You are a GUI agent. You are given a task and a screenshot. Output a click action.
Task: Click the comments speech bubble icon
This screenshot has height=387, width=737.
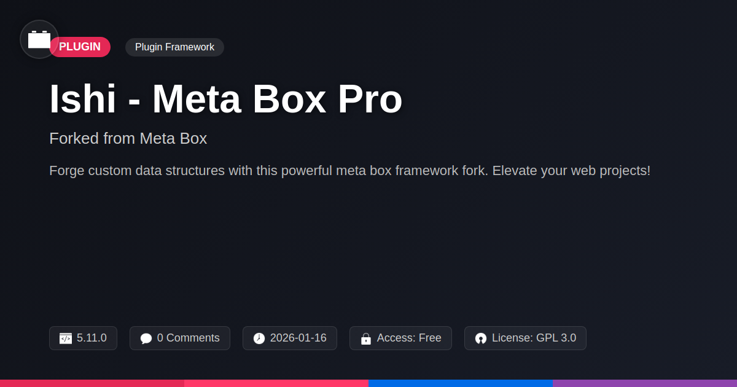(x=146, y=338)
